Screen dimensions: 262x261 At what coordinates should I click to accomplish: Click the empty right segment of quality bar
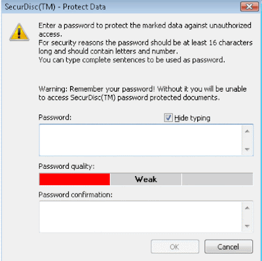point(217,179)
